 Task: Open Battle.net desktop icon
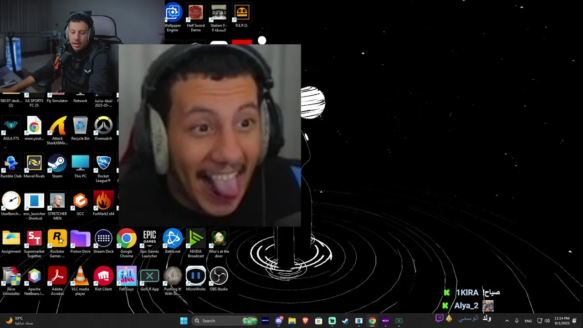tap(173, 242)
